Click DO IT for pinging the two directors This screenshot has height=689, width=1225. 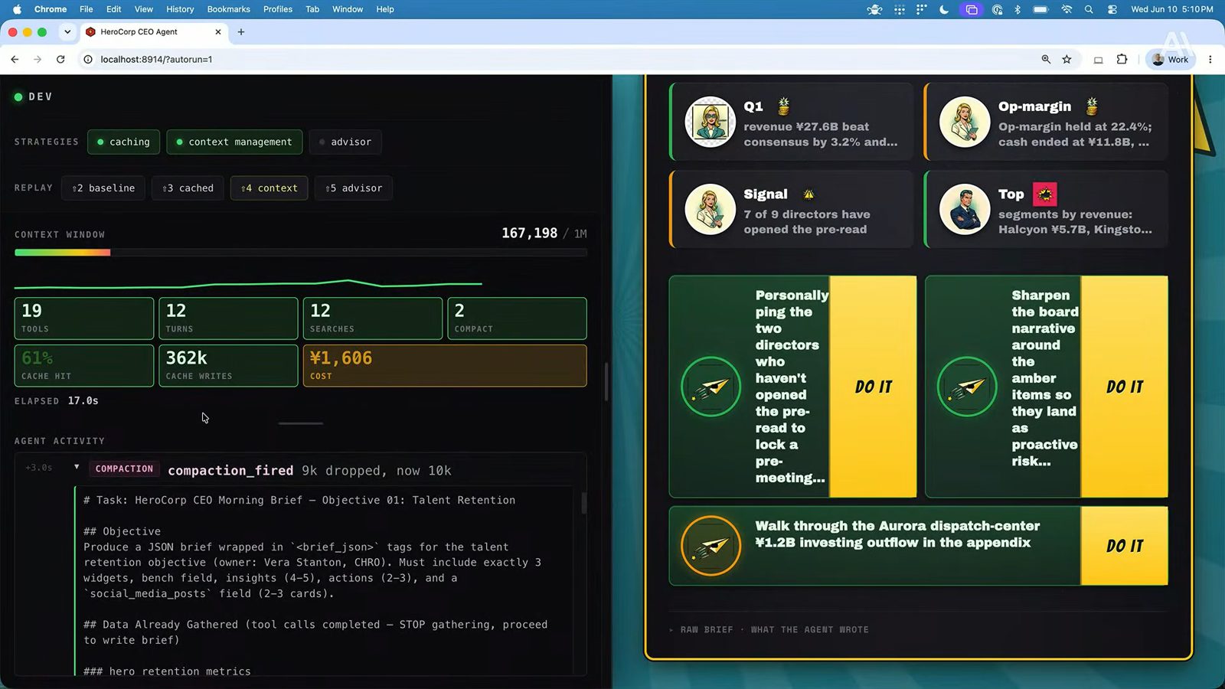tap(874, 387)
